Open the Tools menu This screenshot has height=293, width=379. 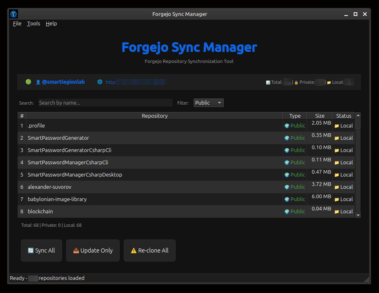pyautogui.click(x=33, y=23)
